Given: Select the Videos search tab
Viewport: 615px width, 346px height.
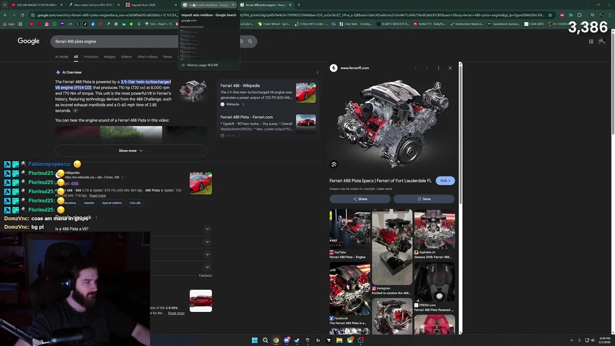Looking at the screenshot, I should point(126,57).
